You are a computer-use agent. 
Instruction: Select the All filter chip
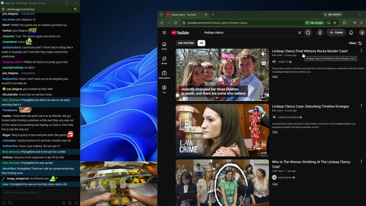(201, 43)
